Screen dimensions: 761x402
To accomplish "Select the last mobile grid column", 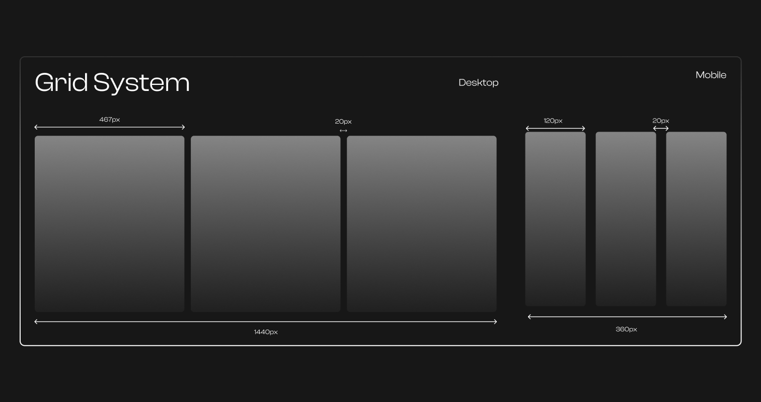I will click(696, 219).
